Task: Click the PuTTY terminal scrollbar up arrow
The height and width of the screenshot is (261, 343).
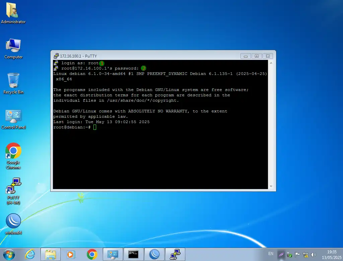Action: [x=271, y=63]
